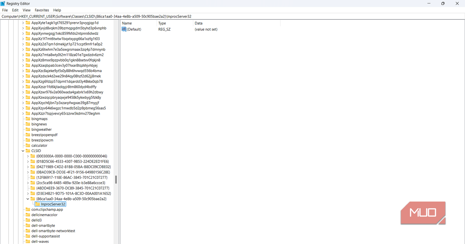
Task: Click the dell-smartbyte folder icon
Action: tap(28, 225)
